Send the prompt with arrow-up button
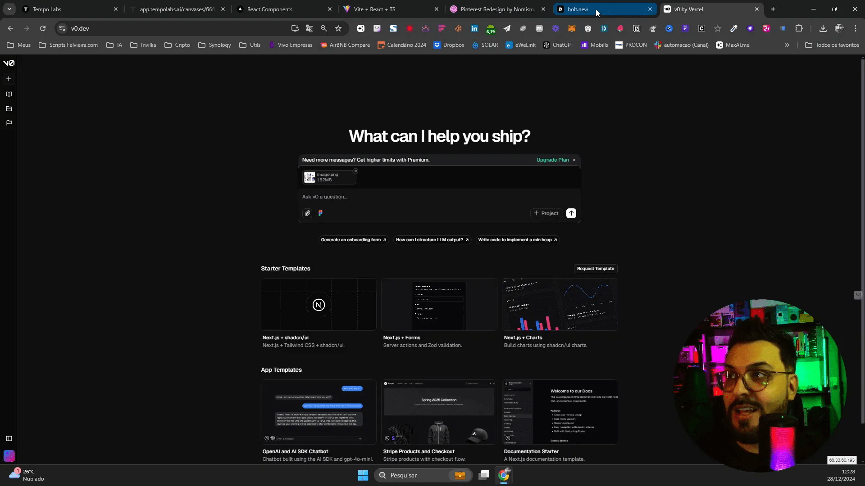Image resolution: width=865 pixels, height=486 pixels. coord(571,213)
